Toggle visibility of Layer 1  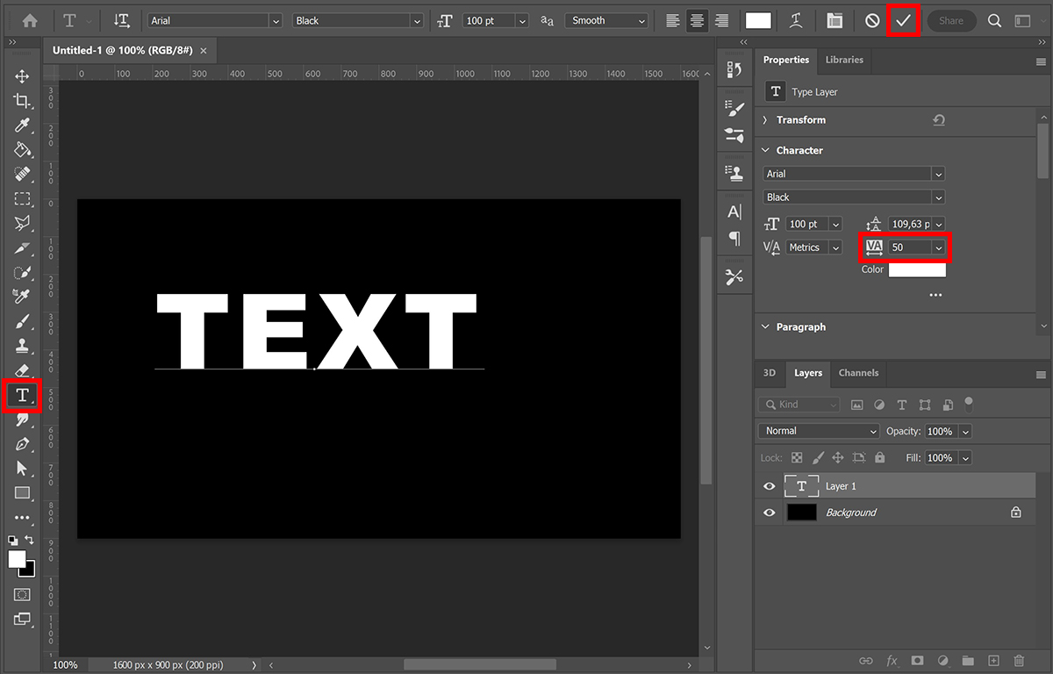coord(769,485)
